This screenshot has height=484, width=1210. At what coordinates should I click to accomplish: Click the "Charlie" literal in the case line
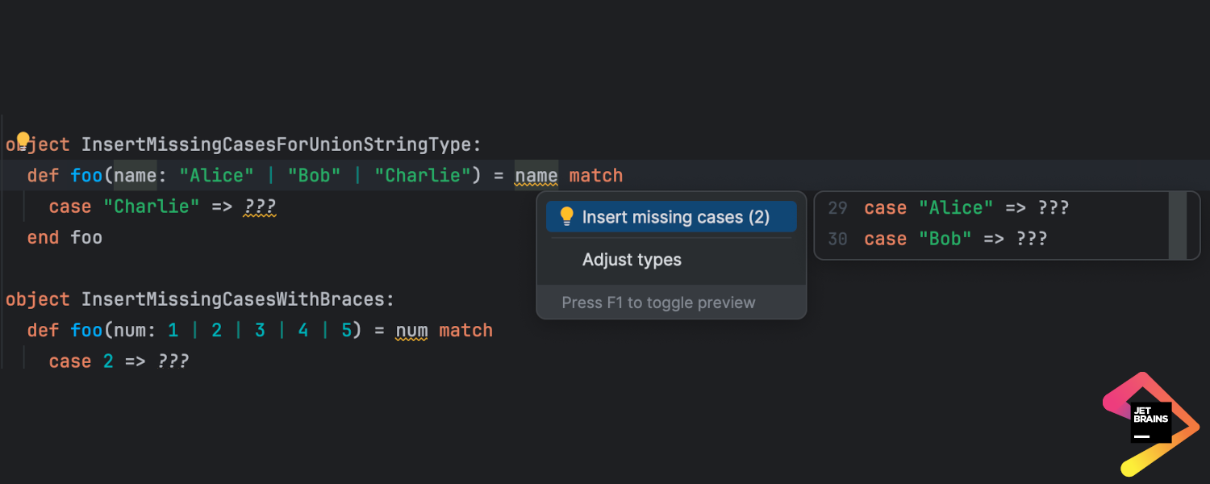coord(152,207)
